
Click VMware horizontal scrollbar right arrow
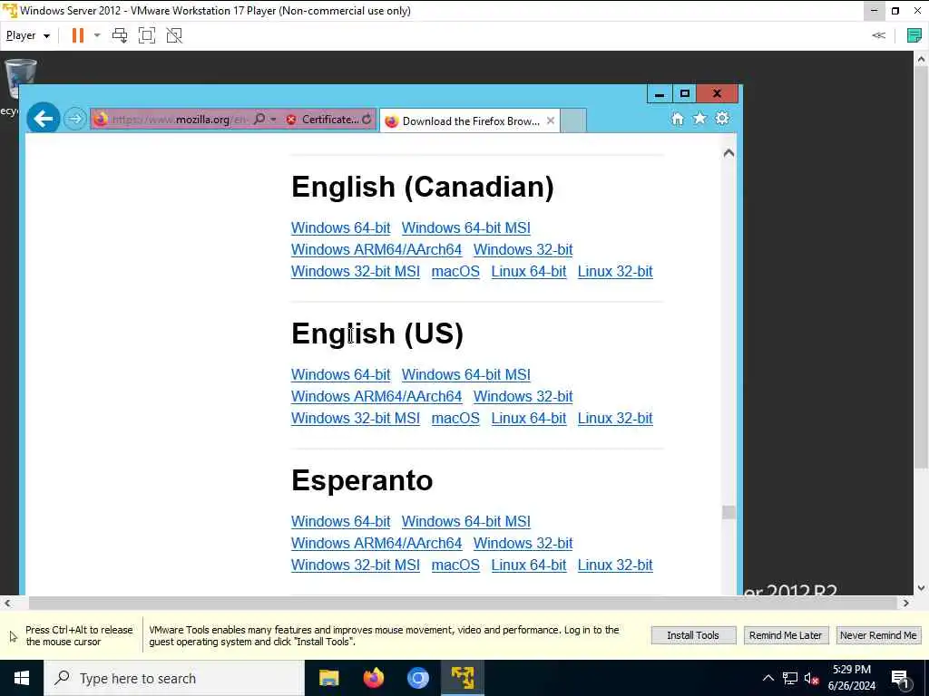coord(906,603)
